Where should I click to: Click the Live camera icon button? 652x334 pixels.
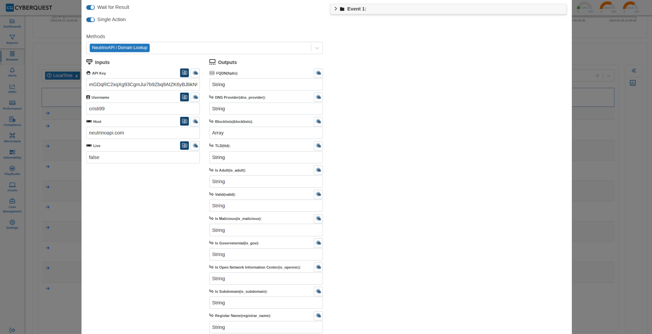[x=184, y=146]
